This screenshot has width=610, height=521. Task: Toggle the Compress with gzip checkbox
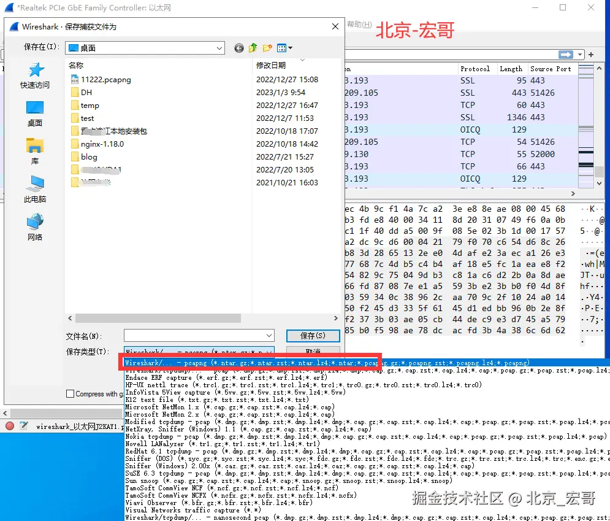pyautogui.click(x=70, y=394)
